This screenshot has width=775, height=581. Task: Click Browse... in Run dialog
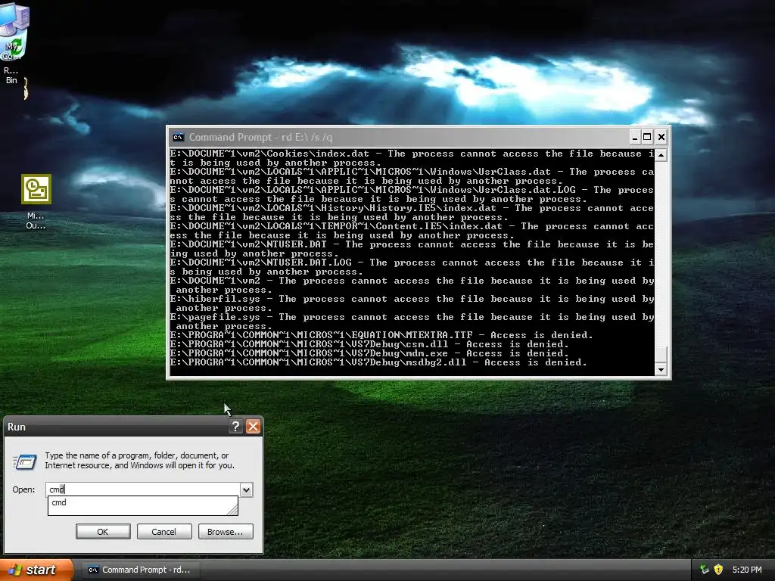[x=226, y=532]
